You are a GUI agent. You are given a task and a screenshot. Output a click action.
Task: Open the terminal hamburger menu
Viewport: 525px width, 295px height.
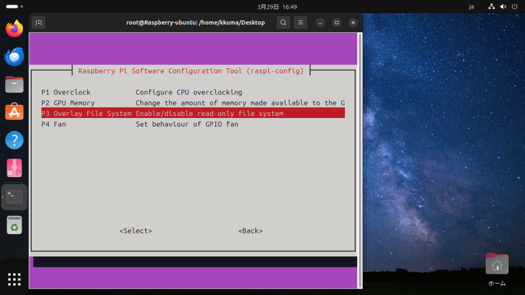[301, 22]
